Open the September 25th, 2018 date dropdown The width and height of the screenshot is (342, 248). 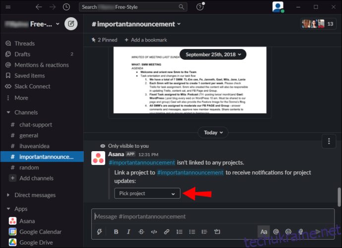coord(213,54)
